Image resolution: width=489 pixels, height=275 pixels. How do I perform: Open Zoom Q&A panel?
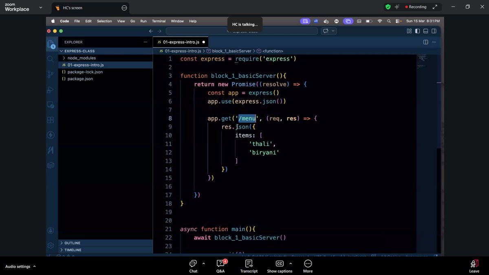[x=220, y=266]
